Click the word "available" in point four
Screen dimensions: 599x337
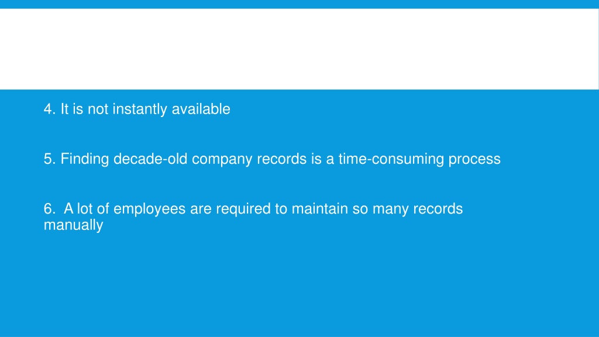(201, 109)
